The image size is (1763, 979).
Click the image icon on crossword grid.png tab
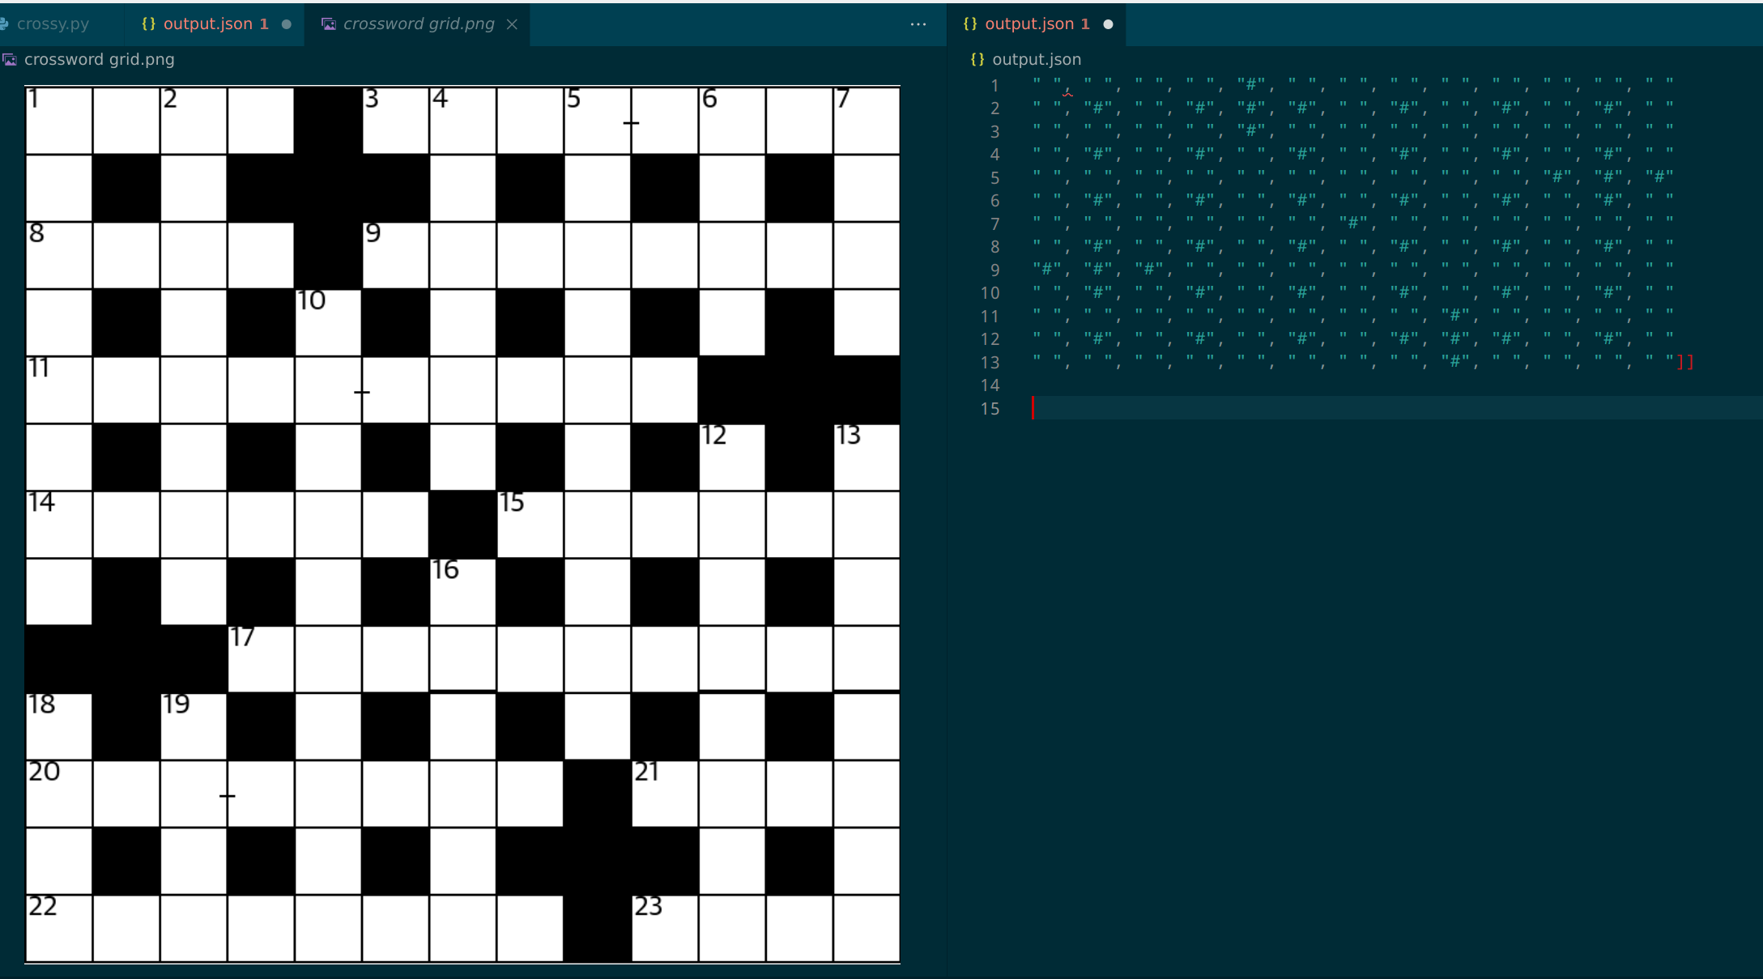pyautogui.click(x=328, y=23)
